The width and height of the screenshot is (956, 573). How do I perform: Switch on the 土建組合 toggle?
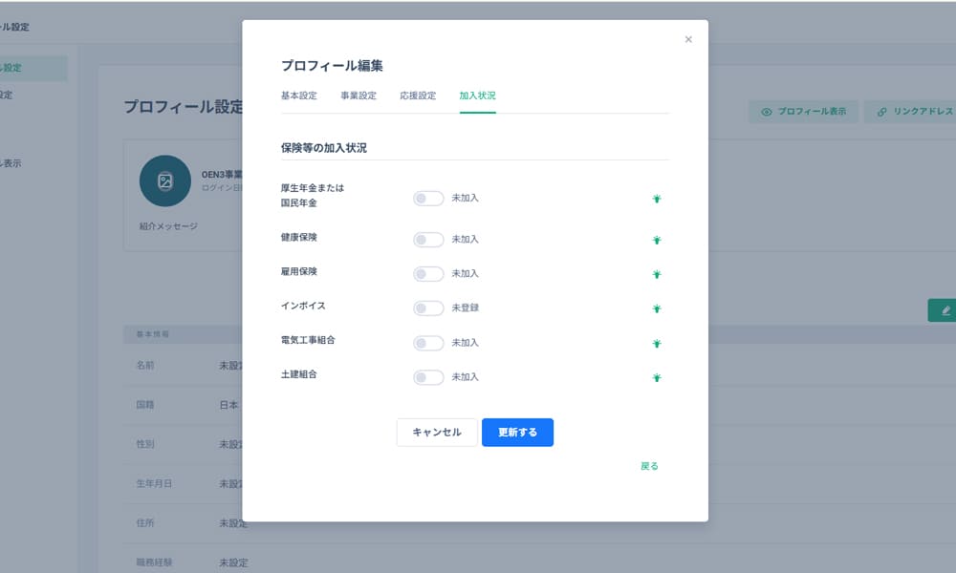tap(428, 377)
